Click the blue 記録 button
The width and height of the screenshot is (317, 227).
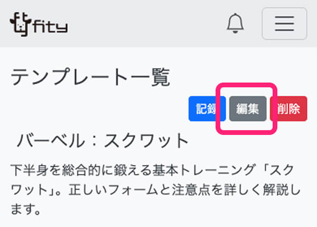(207, 109)
